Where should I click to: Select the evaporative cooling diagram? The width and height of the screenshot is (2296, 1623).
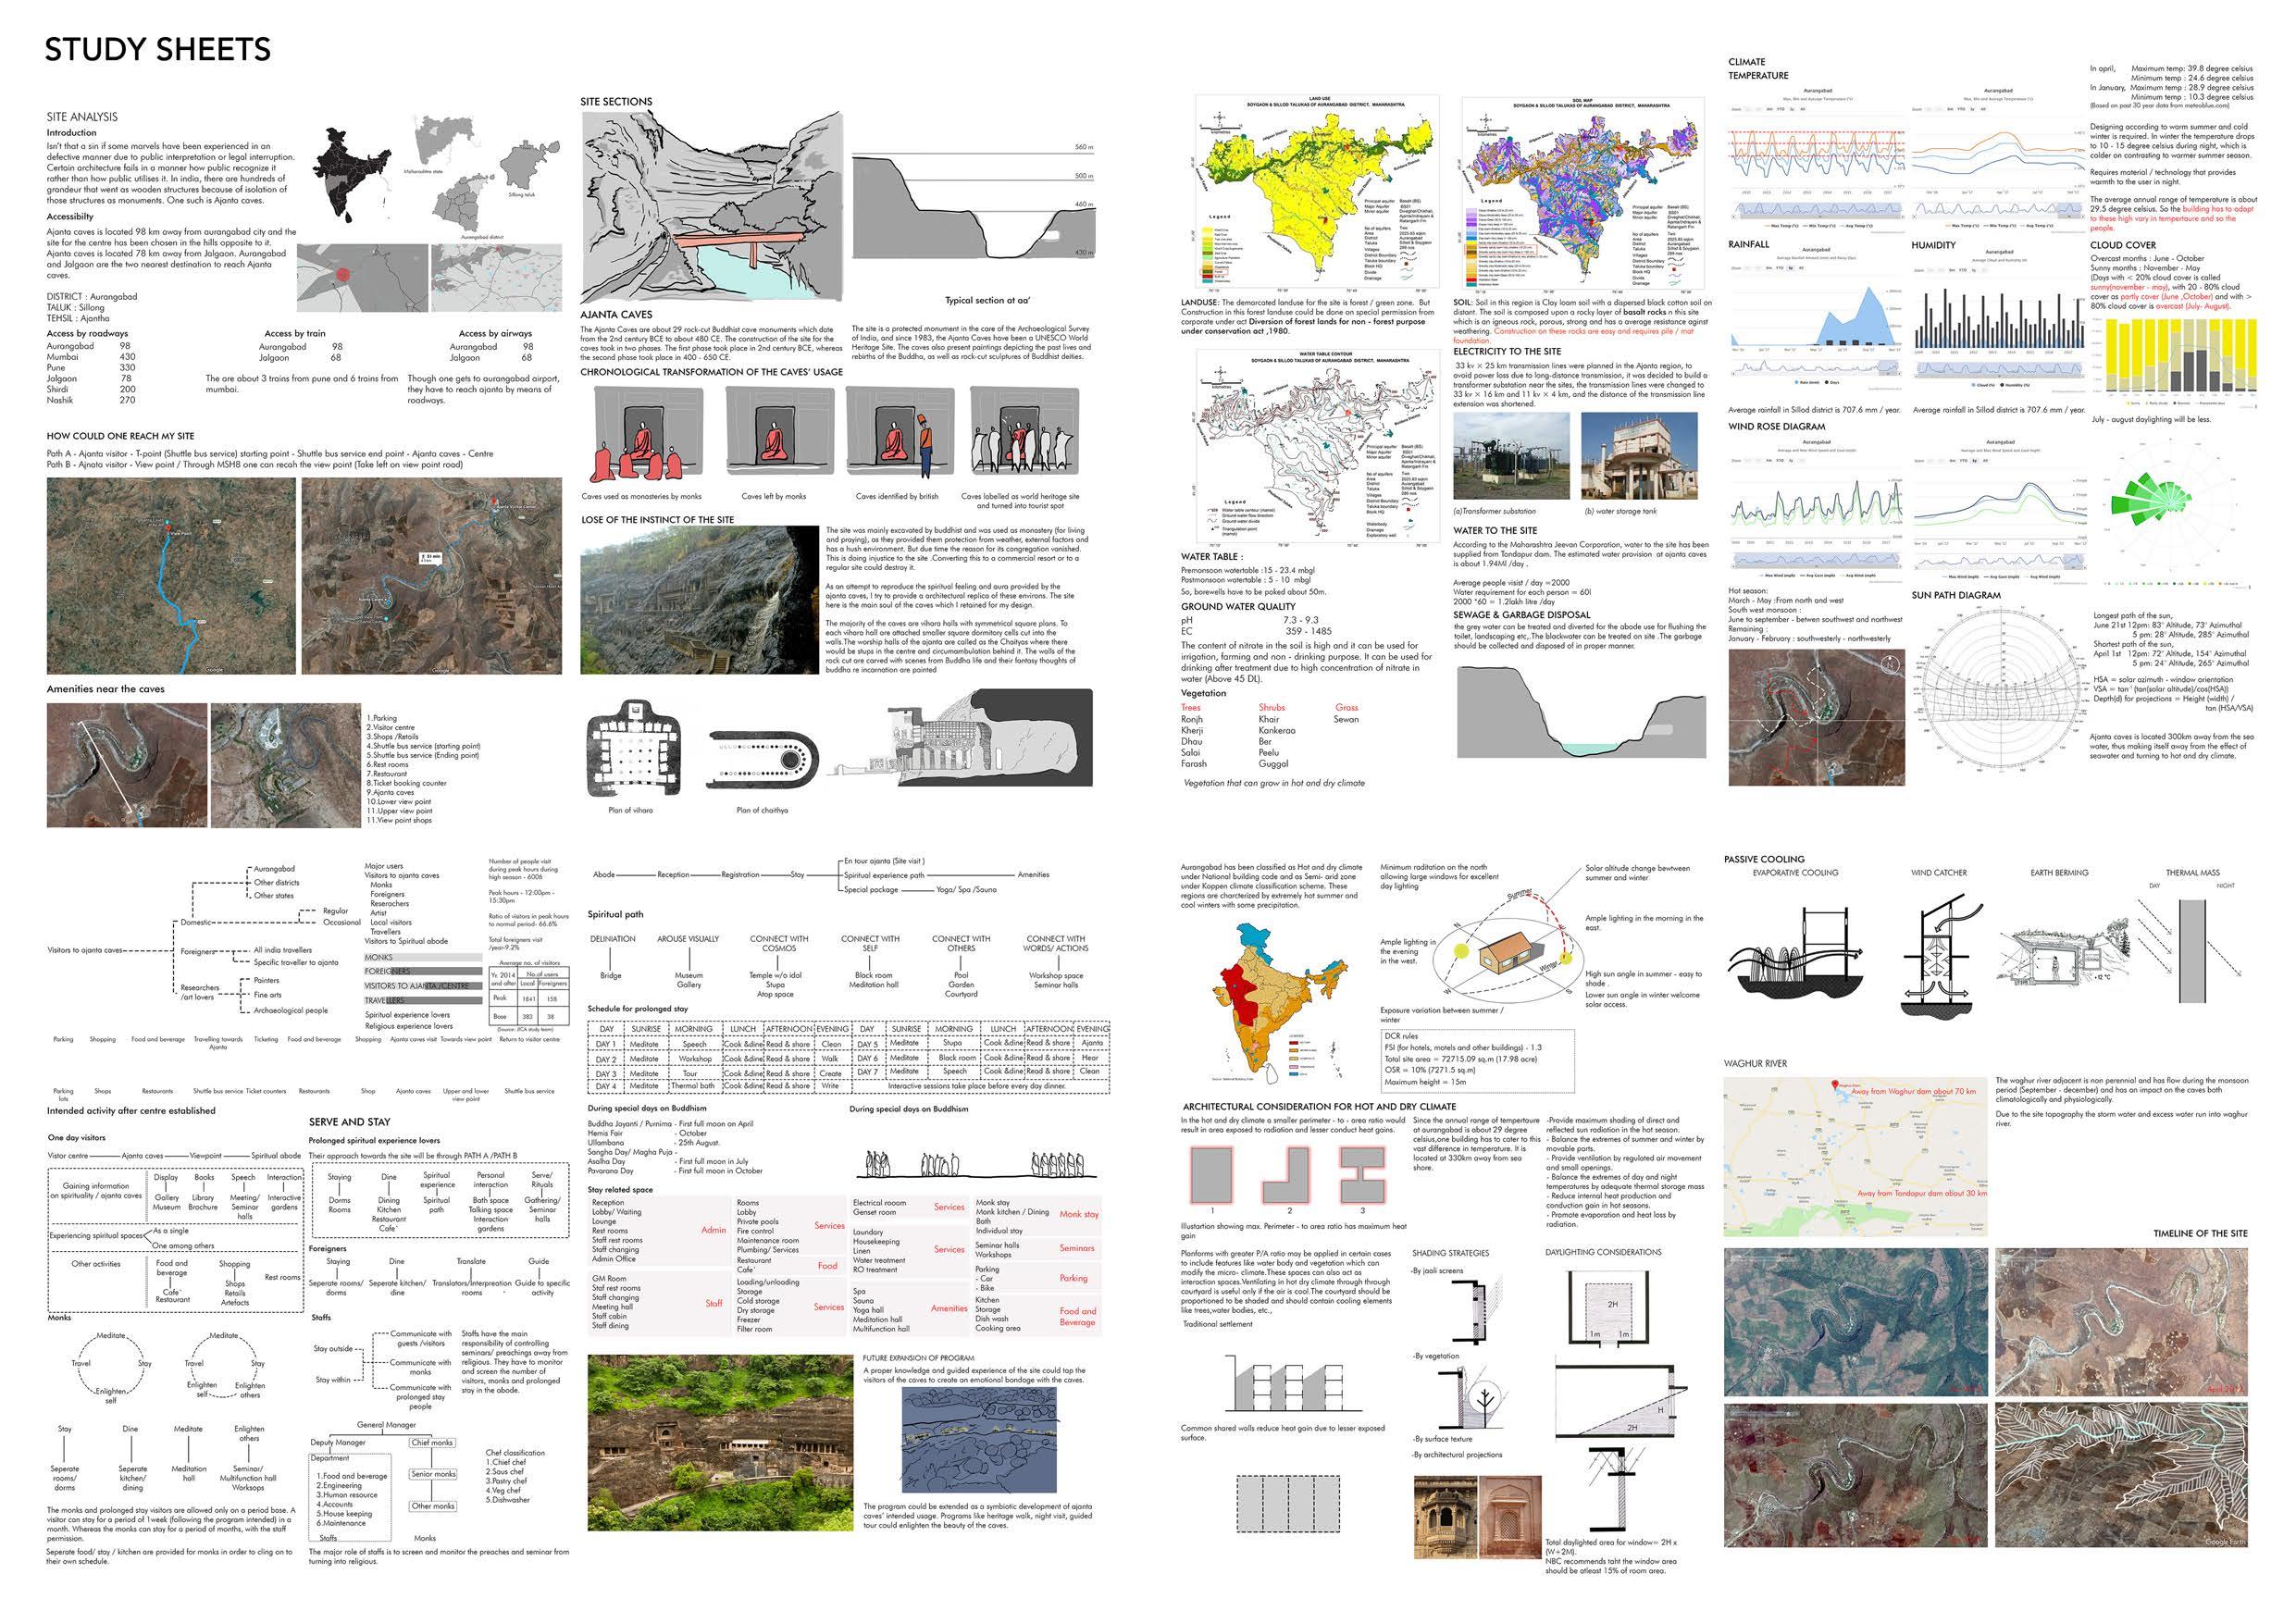(x=1796, y=957)
